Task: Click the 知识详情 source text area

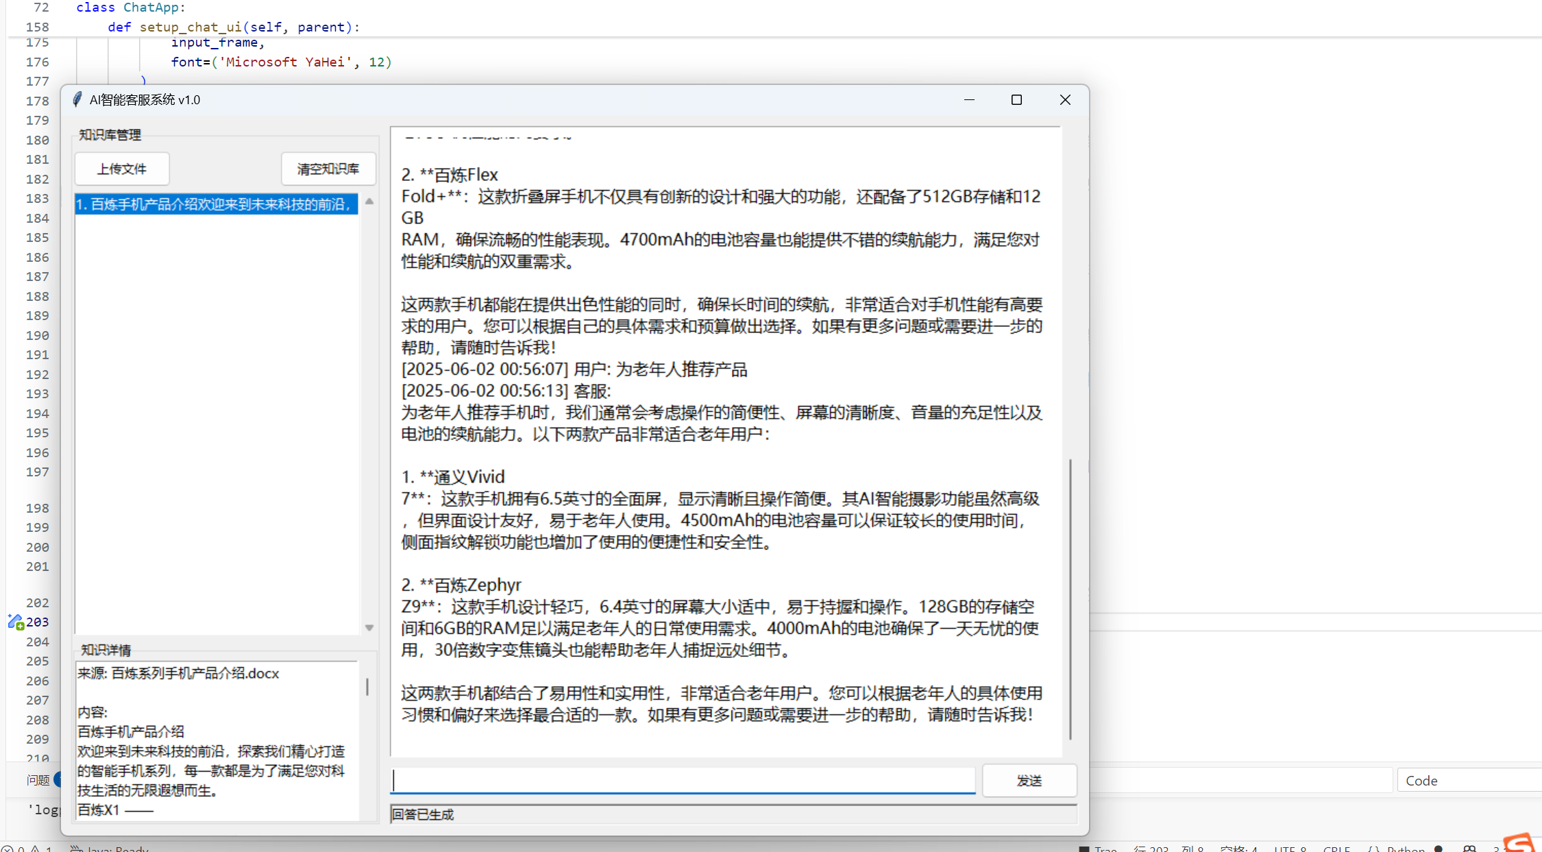Action: coord(216,740)
